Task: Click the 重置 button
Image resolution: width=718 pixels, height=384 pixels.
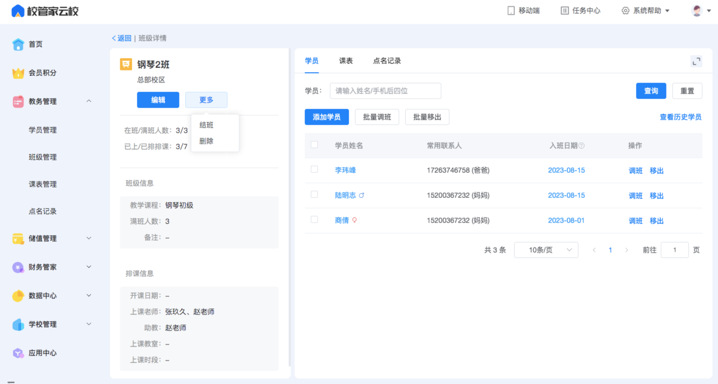Action: [687, 91]
